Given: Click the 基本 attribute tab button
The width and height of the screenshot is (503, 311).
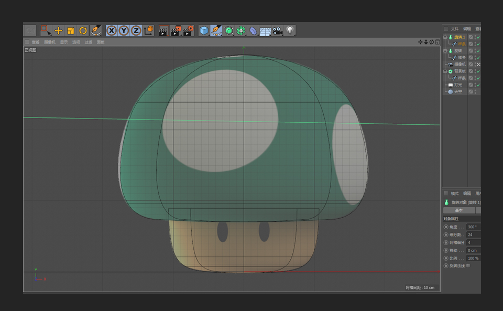Looking at the screenshot, I should [x=458, y=210].
